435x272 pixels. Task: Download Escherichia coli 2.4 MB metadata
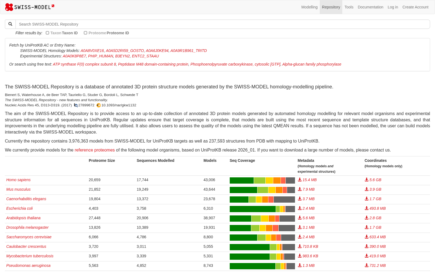click(306, 208)
